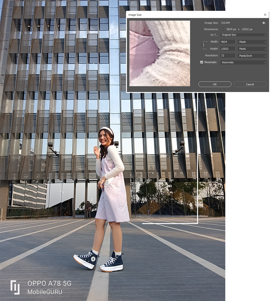Viewport: 270px width, 301px height.
Task: Click into the Height value field
Action: coord(227,49)
